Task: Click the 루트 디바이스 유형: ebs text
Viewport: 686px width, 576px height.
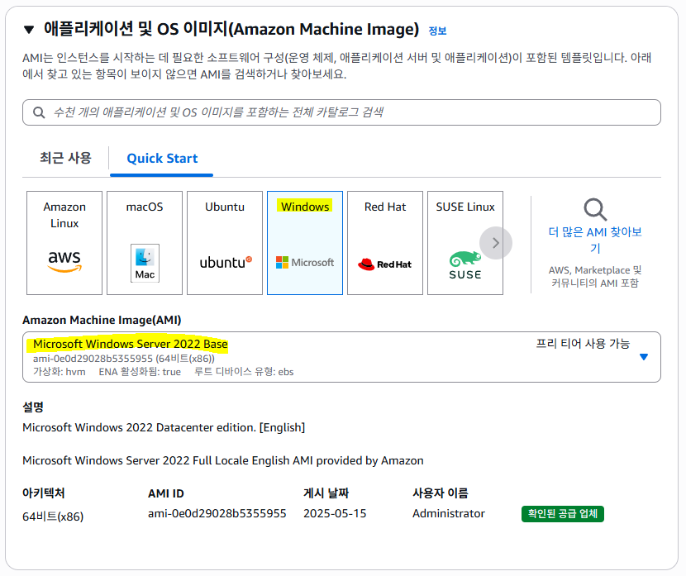Action: (x=244, y=372)
